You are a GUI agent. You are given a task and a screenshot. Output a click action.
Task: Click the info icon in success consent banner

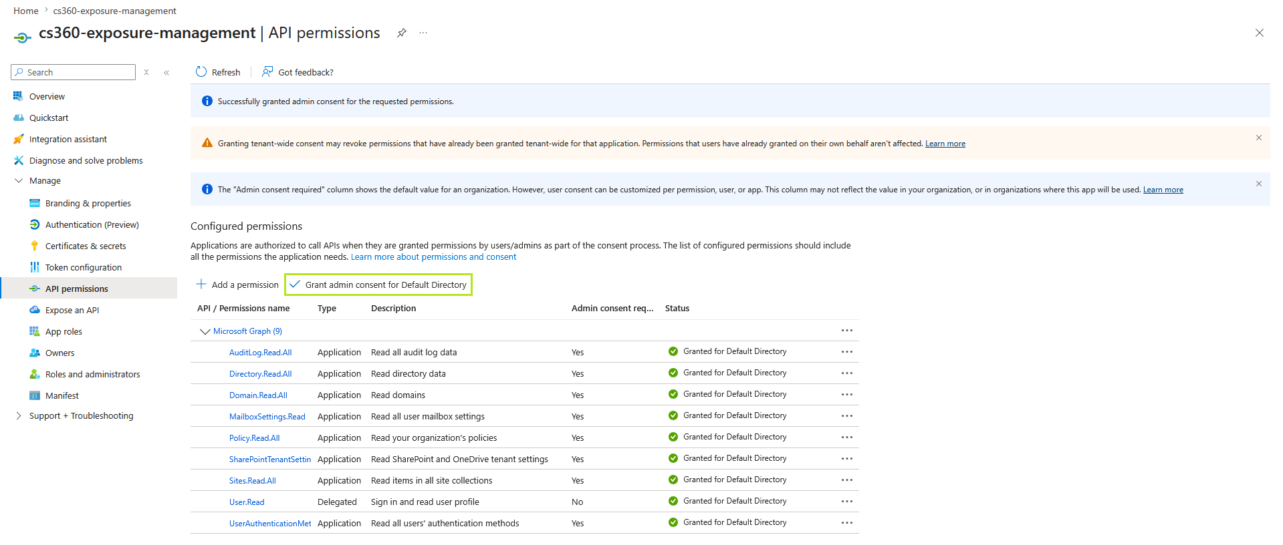point(207,101)
